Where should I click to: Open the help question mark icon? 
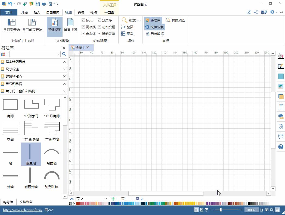281,147
